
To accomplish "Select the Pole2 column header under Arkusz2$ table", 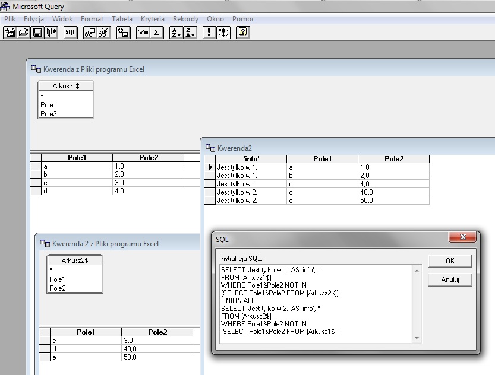I will (157, 332).
